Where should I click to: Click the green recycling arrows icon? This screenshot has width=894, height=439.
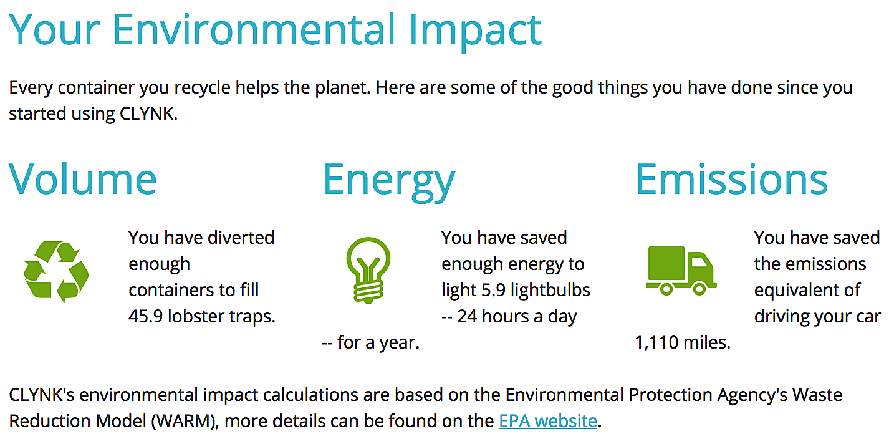click(56, 272)
